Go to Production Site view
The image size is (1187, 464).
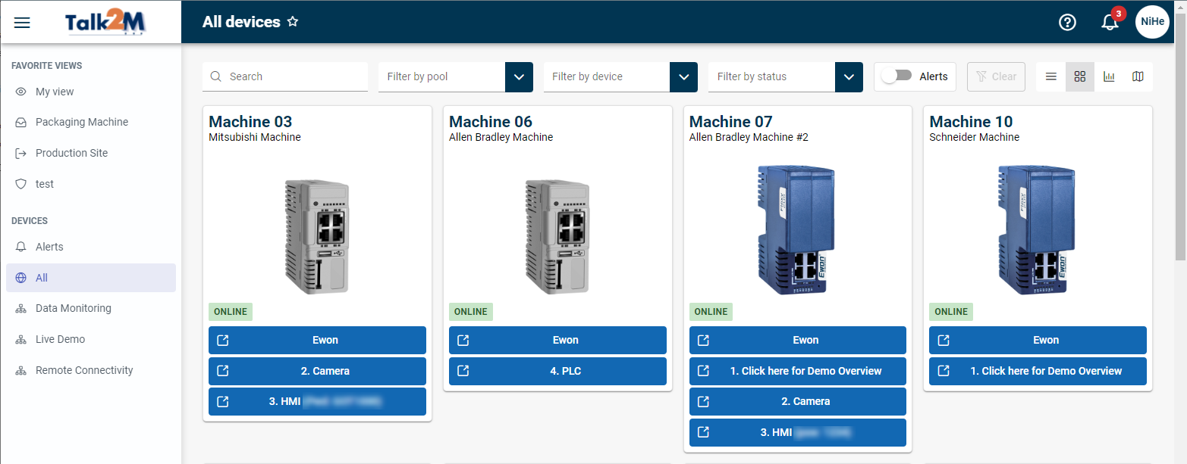91,153
